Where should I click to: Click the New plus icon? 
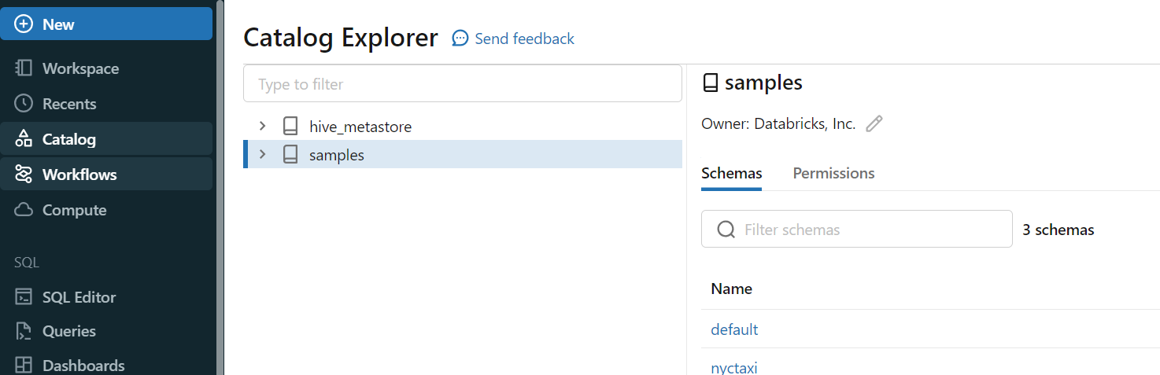[24, 24]
